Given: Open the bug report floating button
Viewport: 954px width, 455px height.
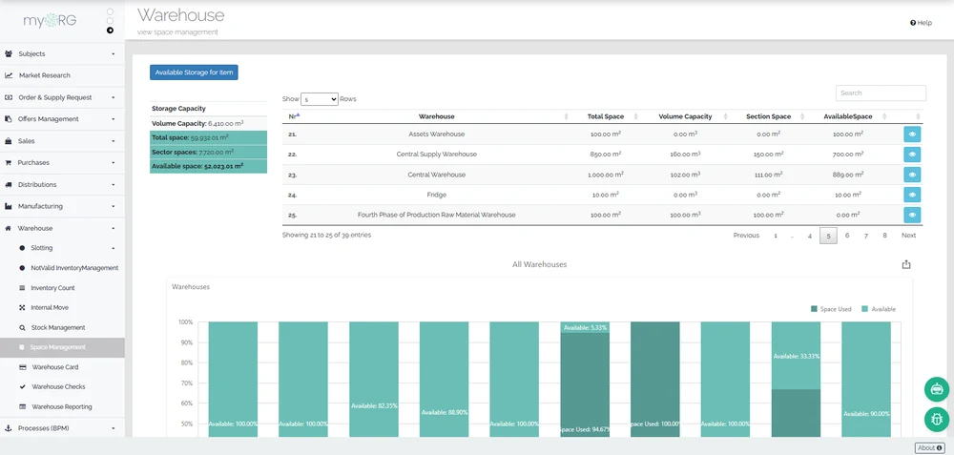Looking at the screenshot, I should pyautogui.click(x=937, y=419).
